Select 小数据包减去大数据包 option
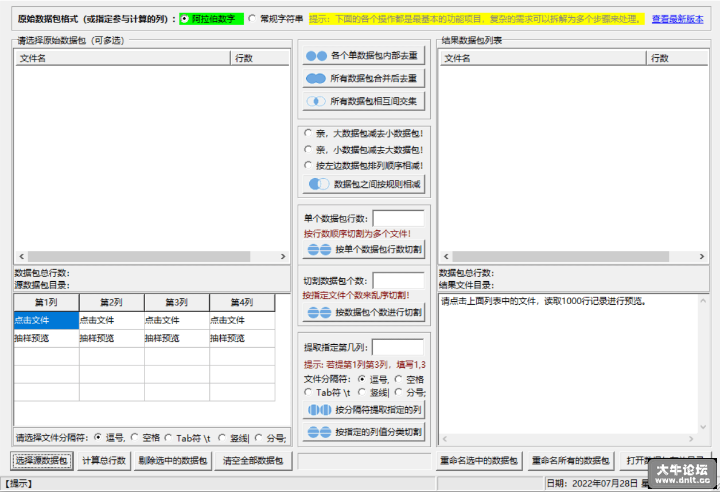Image resolution: width=720 pixels, height=492 pixels. (364, 149)
